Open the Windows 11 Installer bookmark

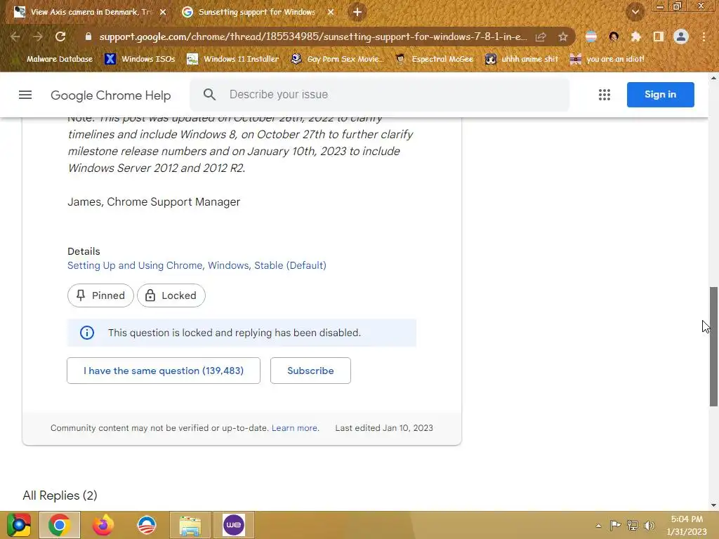pos(233,59)
